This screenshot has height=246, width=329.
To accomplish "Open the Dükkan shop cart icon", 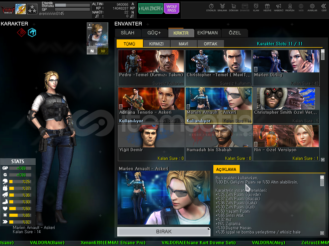I will pyautogui.click(x=234, y=8).
